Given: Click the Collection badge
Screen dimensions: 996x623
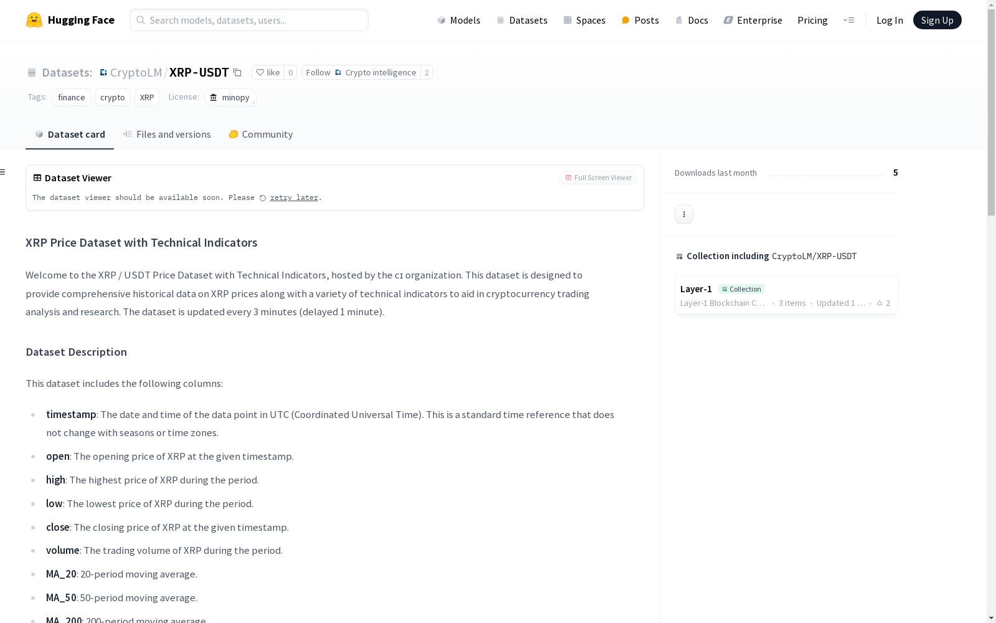Looking at the screenshot, I should tap(741, 289).
